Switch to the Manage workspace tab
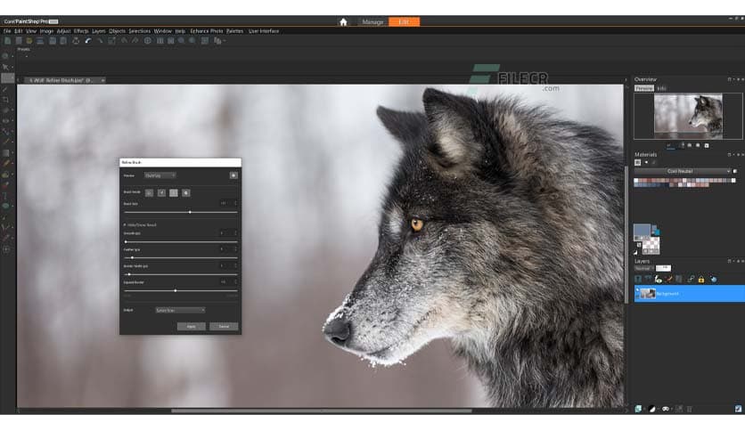Image resolution: width=745 pixels, height=431 pixels. pos(372,21)
